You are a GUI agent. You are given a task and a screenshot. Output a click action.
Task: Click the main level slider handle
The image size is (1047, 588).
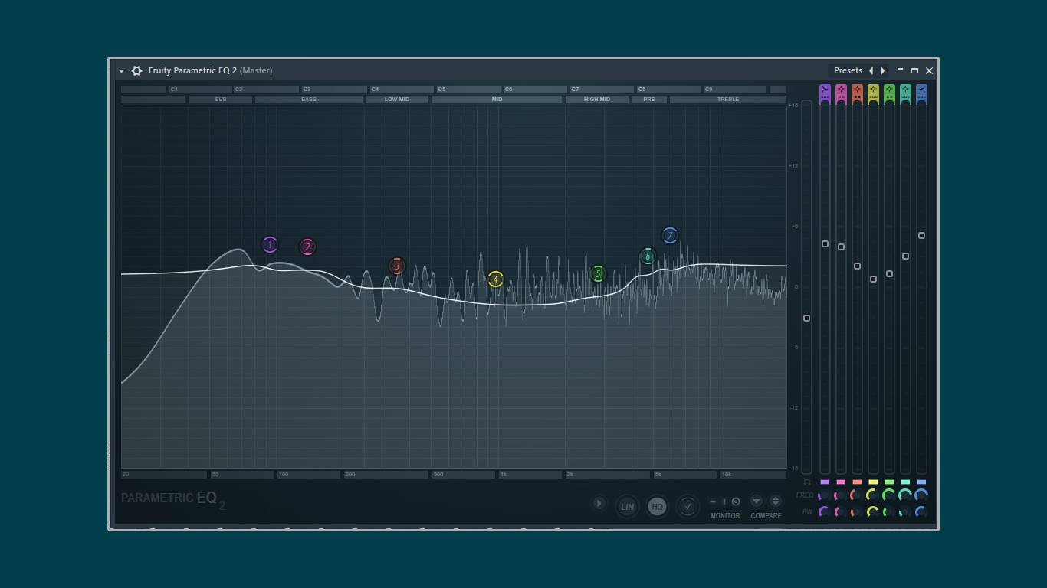[x=806, y=318]
